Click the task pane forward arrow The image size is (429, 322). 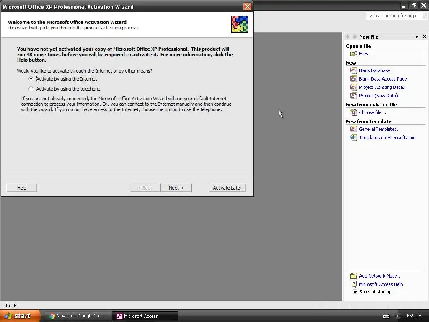[354, 37]
